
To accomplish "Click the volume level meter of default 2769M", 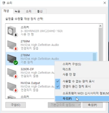I will pos(95,57).
